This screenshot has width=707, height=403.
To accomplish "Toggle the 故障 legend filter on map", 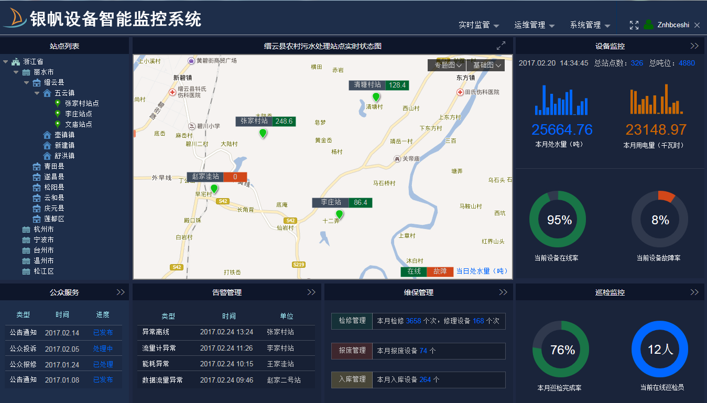I will point(440,271).
